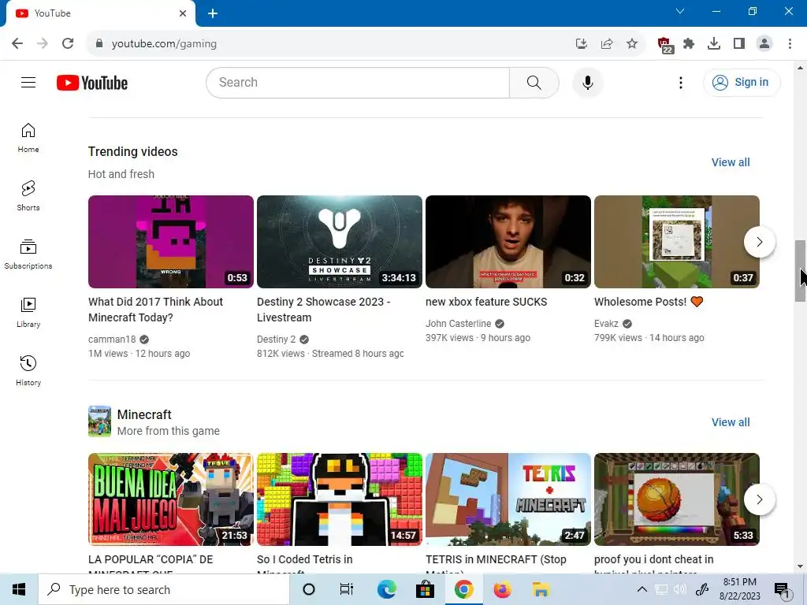View all Trending videos

click(x=731, y=162)
